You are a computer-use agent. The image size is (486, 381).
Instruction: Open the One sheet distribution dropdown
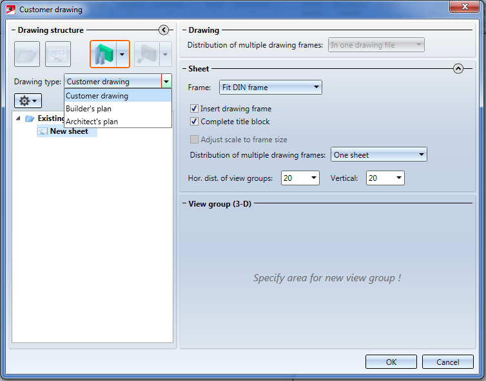tap(379, 154)
